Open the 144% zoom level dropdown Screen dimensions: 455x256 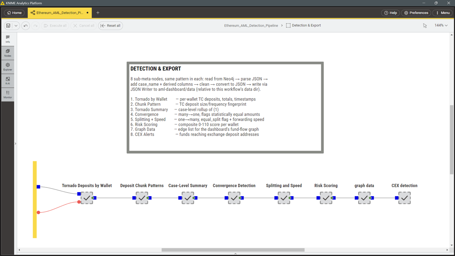441,25
